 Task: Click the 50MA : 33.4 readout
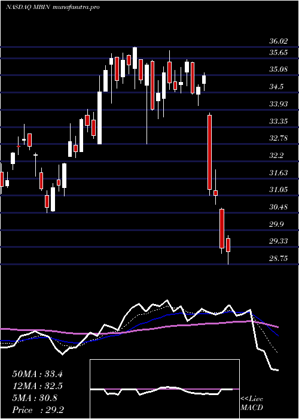point(38,374)
